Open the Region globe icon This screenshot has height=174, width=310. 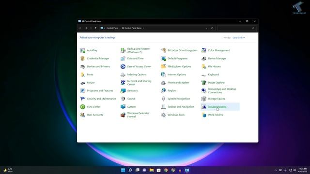coord(163,91)
